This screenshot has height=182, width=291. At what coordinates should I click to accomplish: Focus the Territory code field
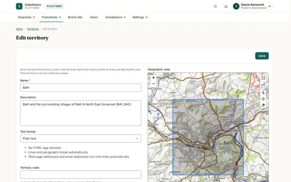pos(81,175)
